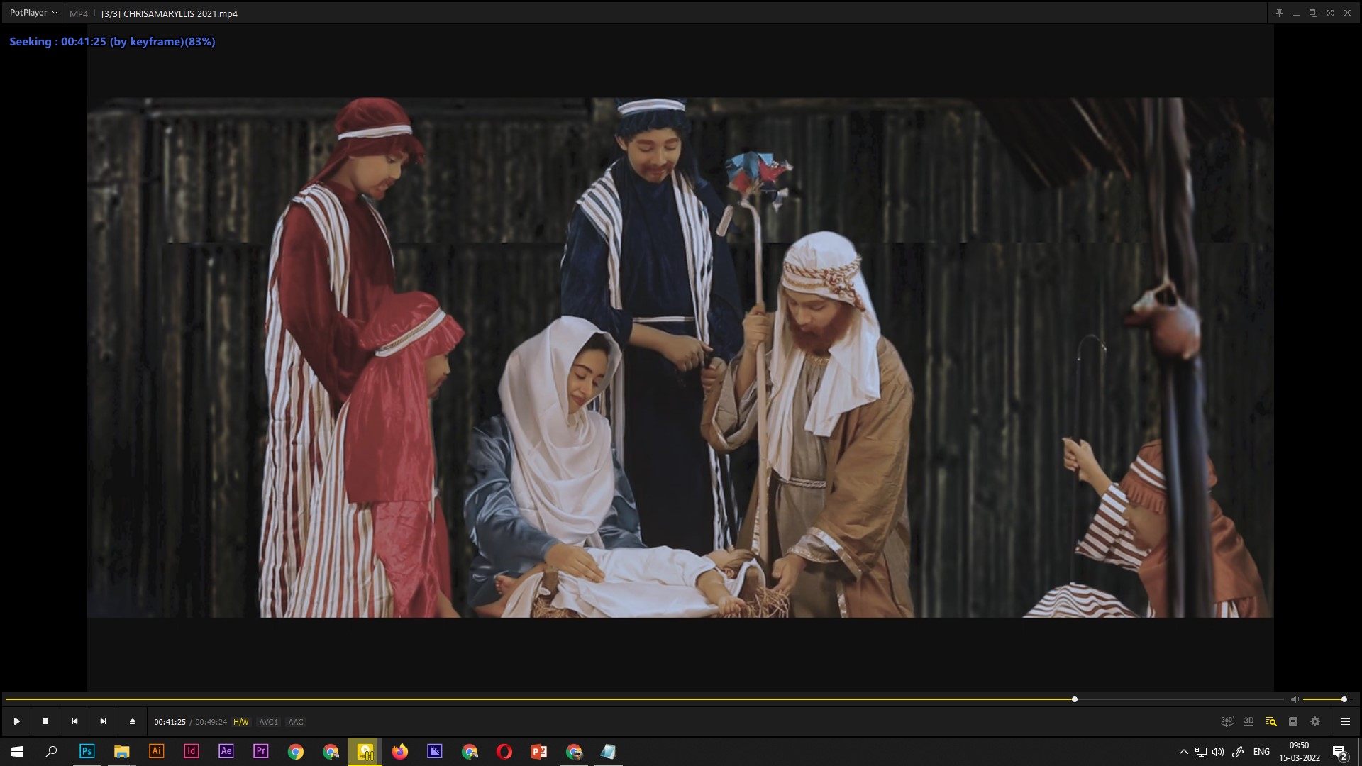Toggle 360 degree video mode
Screen dimensions: 1362x766
tap(1227, 721)
